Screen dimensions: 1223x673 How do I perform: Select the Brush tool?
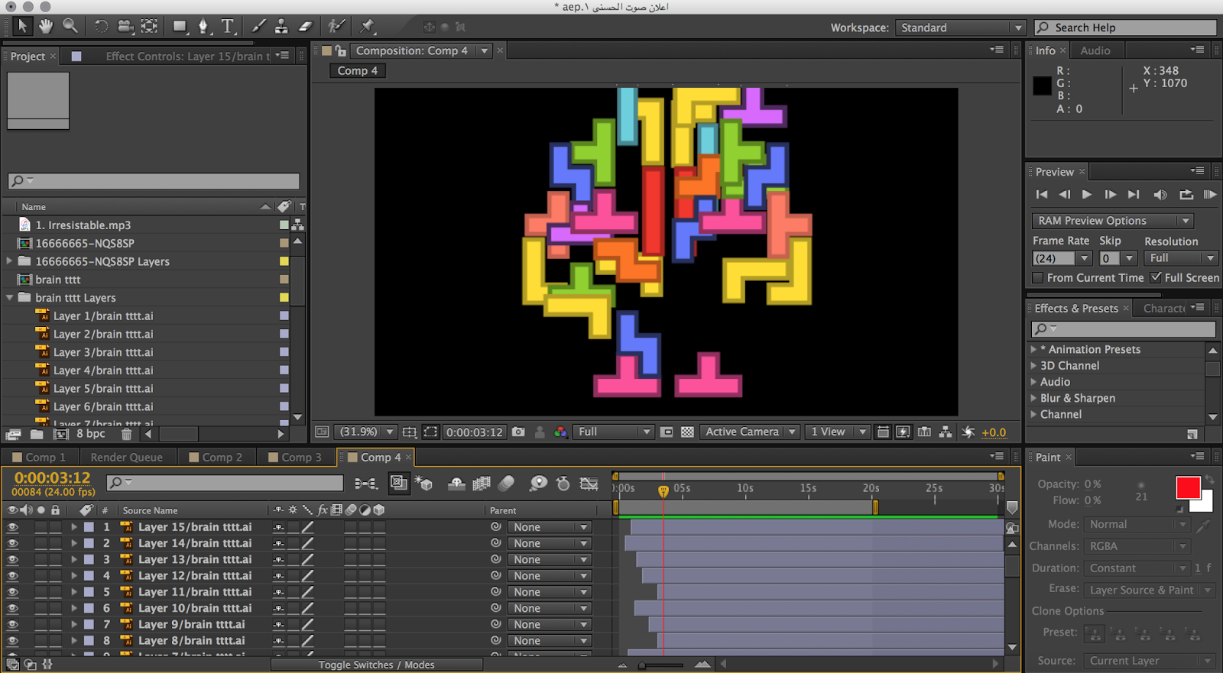[x=259, y=26]
